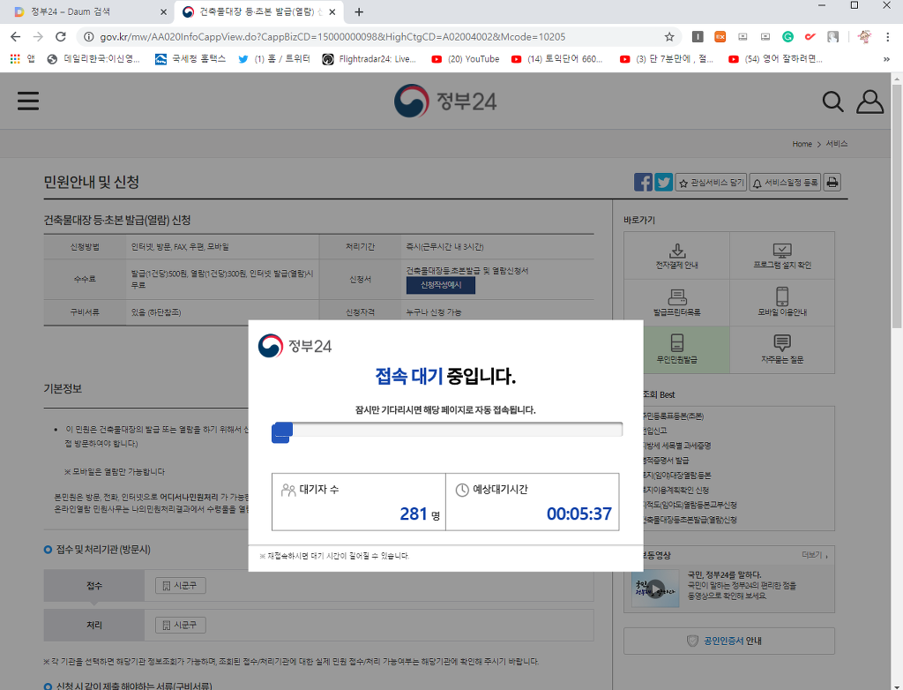Open 자주묻는 질문 shortcut
Screen dimensions: 903x690
click(x=782, y=350)
